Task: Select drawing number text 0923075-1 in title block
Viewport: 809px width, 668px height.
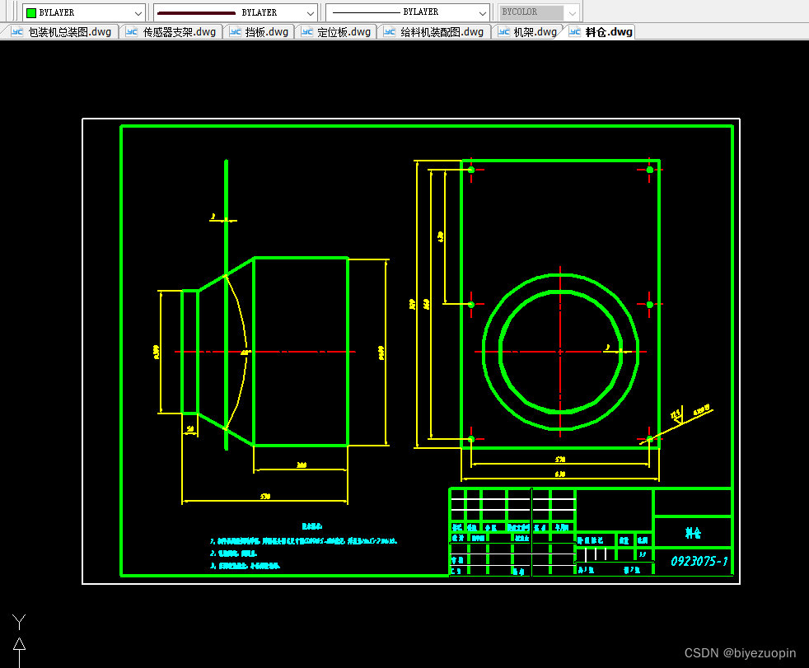Action: [x=699, y=561]
